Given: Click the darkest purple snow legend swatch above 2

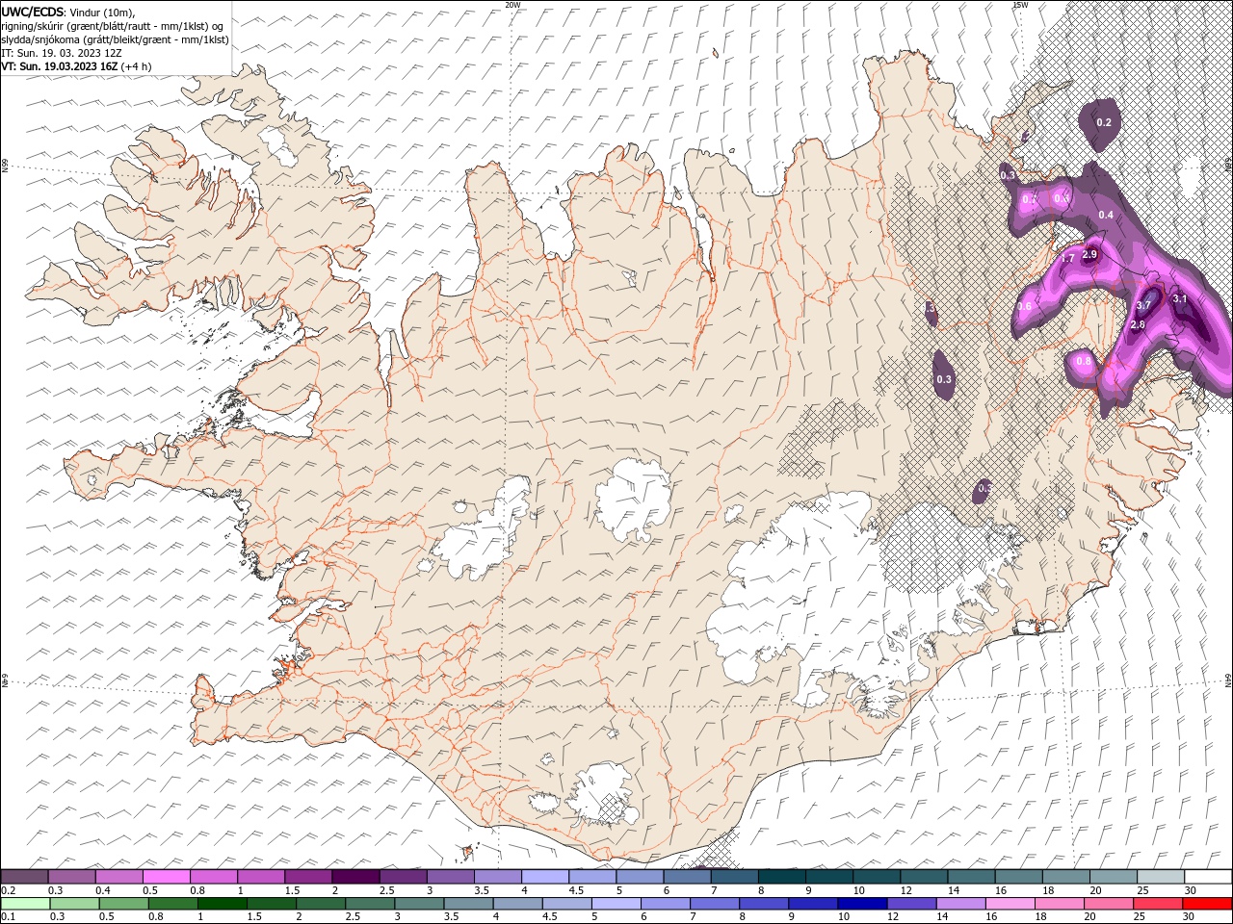Looking at the screenshot, I should pos(355,877).
